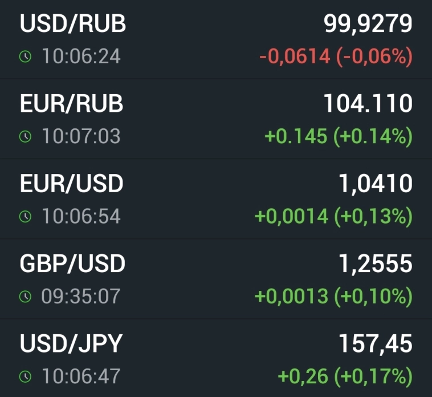
Task: Click the green change +0.145 (+0.14%)
Action: coord(338,137)
